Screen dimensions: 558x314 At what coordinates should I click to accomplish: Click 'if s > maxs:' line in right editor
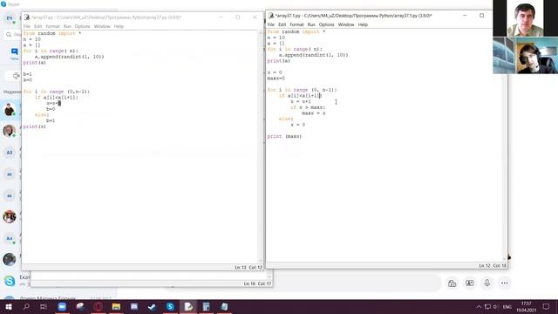pyautogui.click(x=308, y=107)
